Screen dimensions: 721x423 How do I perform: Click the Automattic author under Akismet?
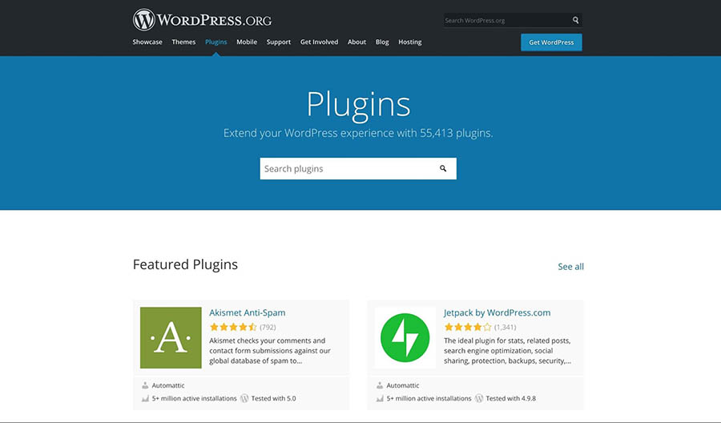click(x=168, y=385)
